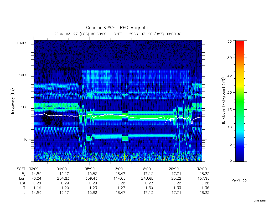
Task: Click Lon value '339.43'
Action: (91, 179)
